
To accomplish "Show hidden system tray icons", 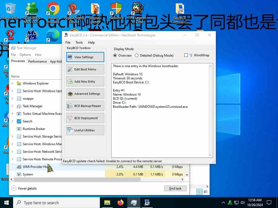I will [x=223, y=203].
